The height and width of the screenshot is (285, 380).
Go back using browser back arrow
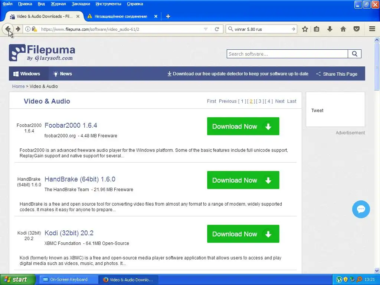pos(8,29)
